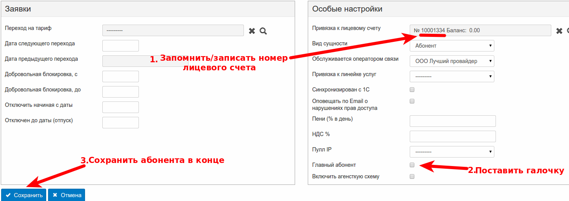Screen dimensions: 569x201
Task: Click 'Добровольная блокировка, до' date field
Action: (120, 92)
